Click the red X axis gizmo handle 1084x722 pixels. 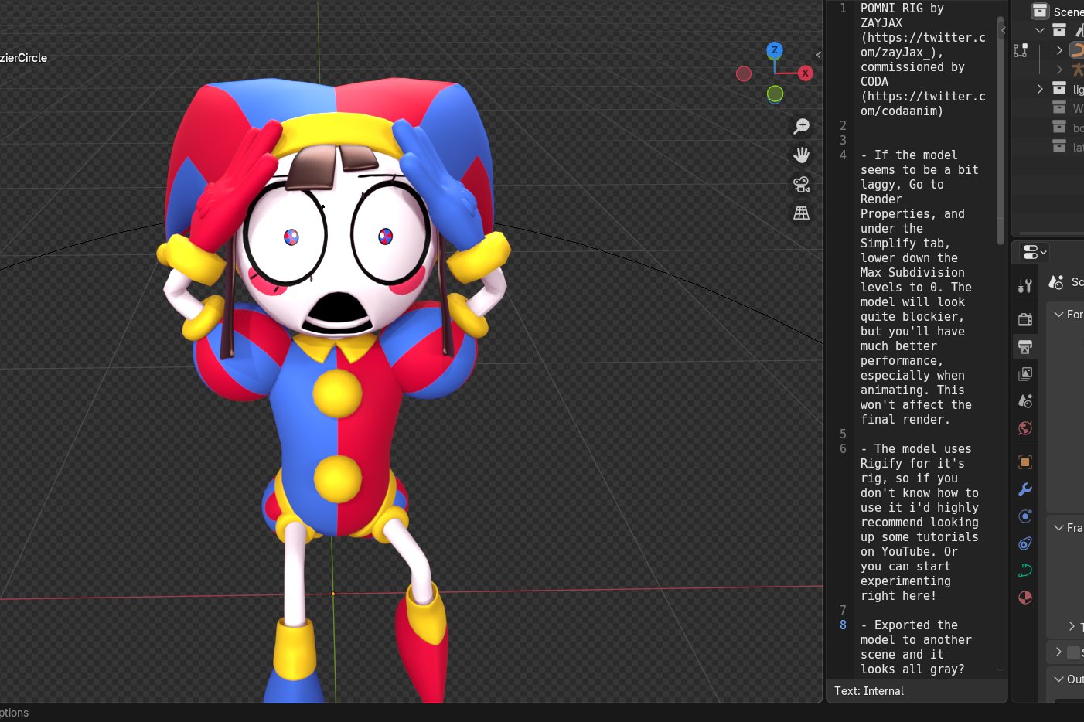pyautogui.click(x=805, y=73)
